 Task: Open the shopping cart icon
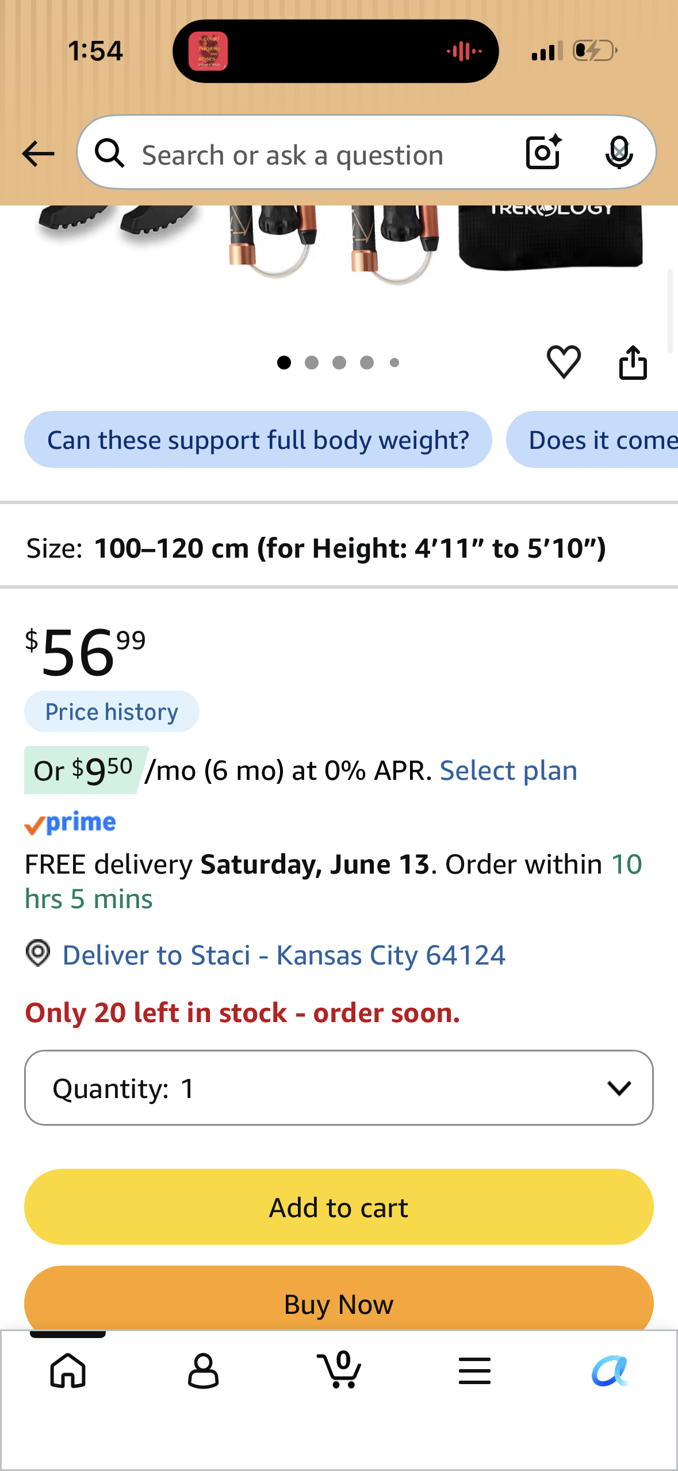(339, 1369)
